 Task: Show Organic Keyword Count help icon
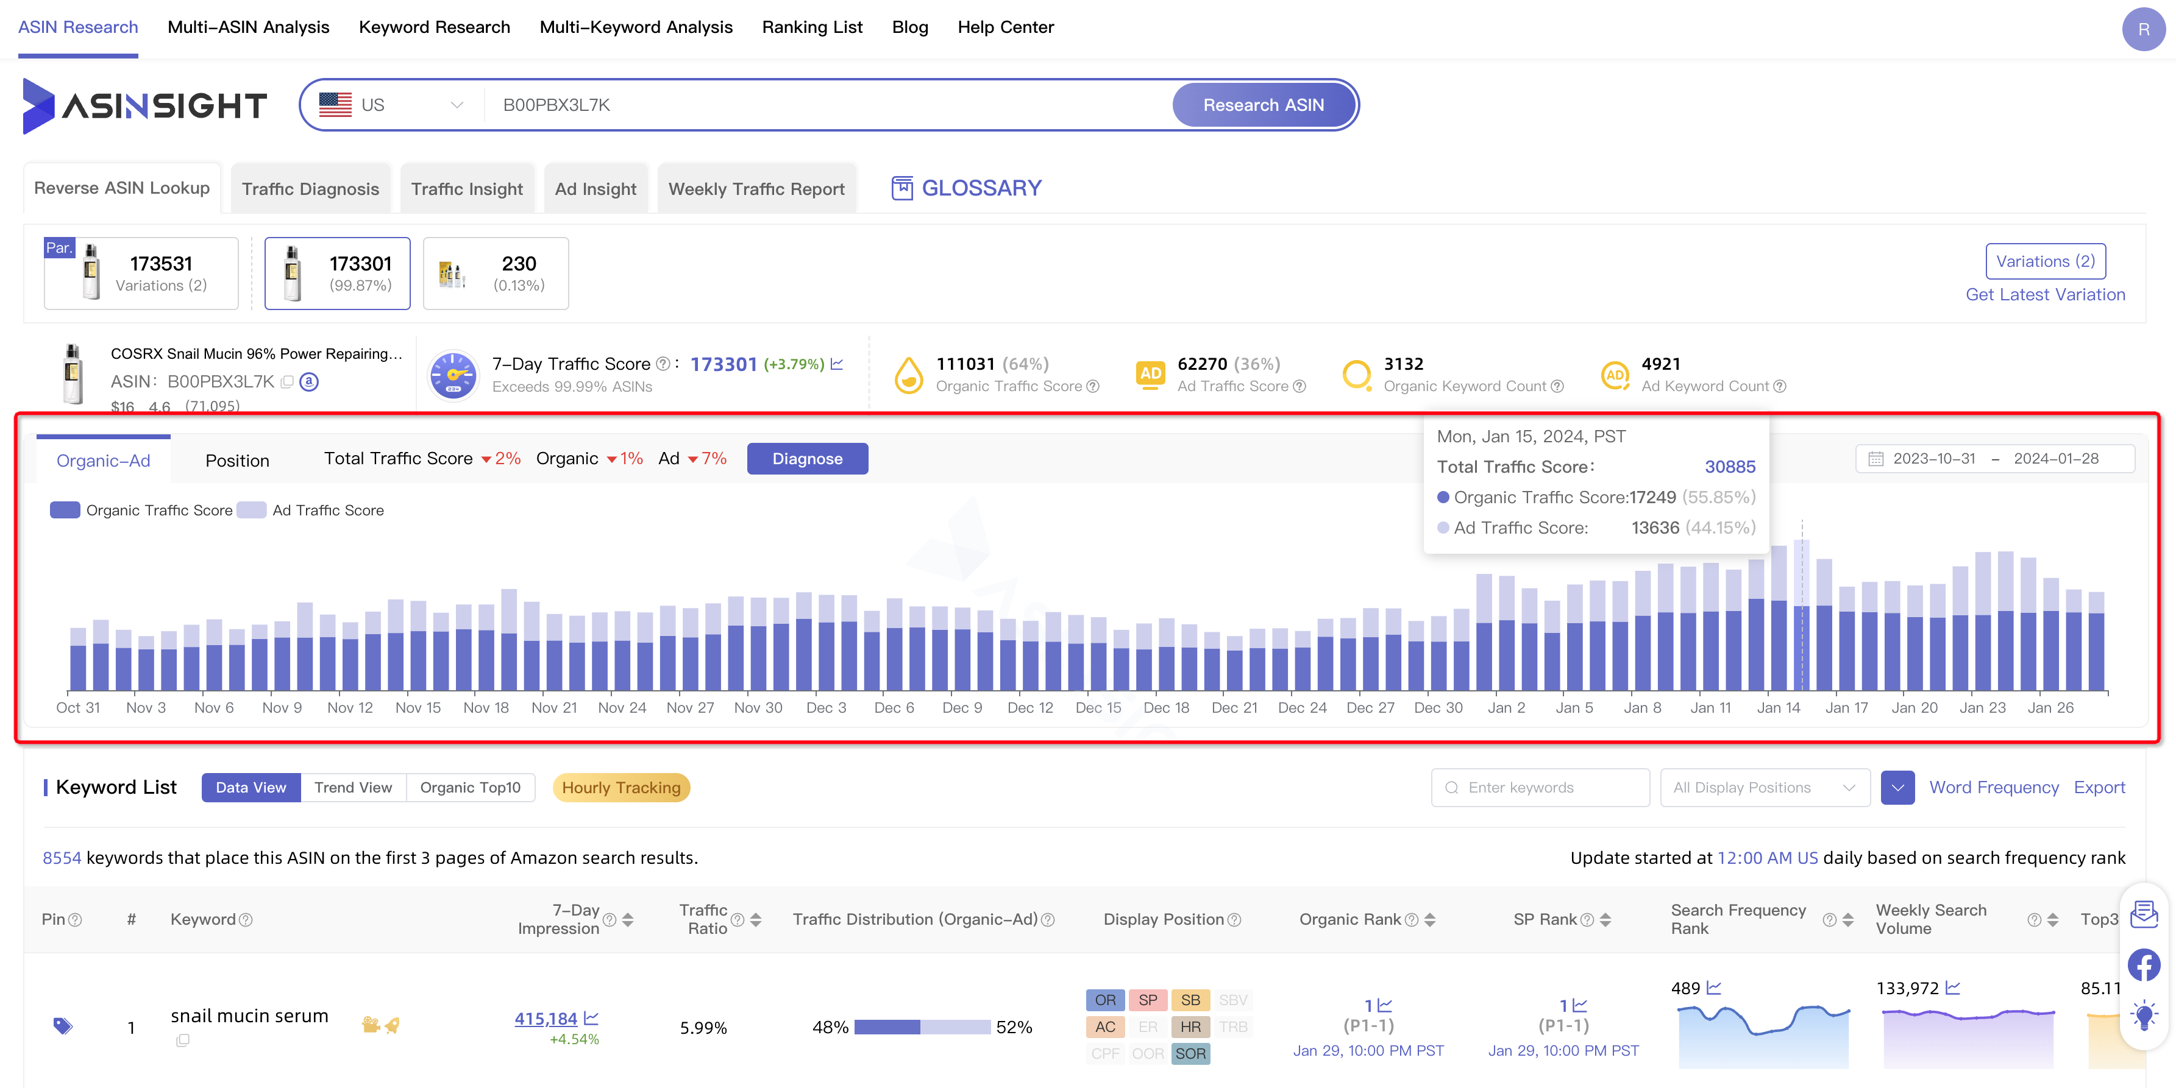pos(1557,386)
